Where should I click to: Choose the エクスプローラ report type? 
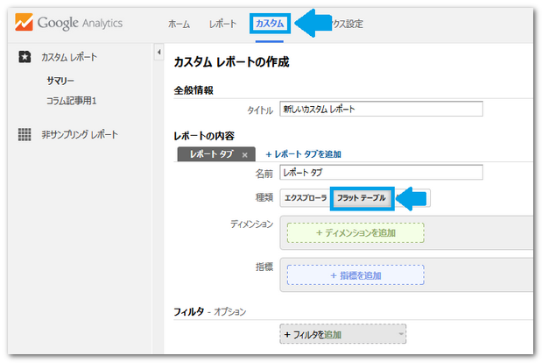[x=306, y=198]
